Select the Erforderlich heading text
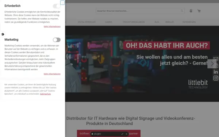Image resolution: width=219 pixels, height=137 pixels. 12,6
